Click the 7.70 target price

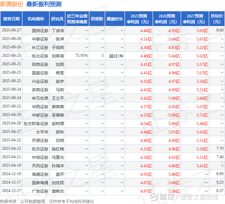click(x=220, y=148)
